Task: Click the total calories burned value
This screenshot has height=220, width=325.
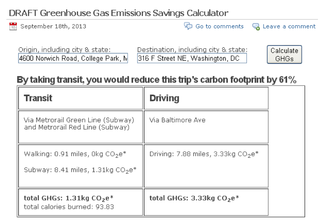Action: coord(69,207)
